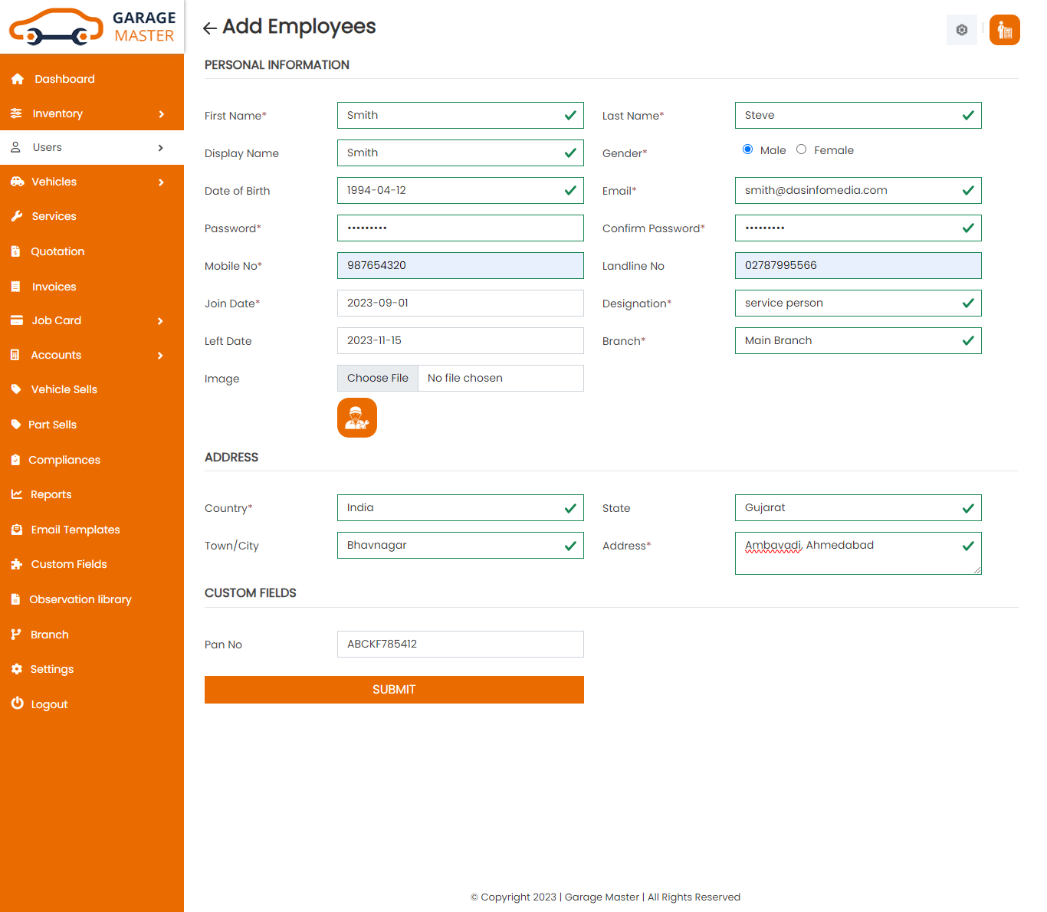Click the Choose File button
Screen dimensions: 1047x912
tap(378, 379)
